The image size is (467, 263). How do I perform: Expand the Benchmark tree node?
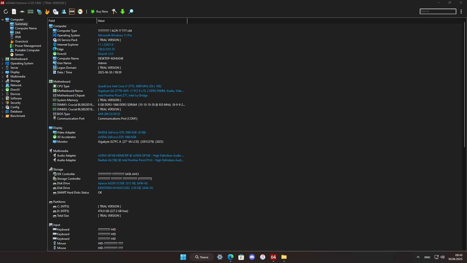[x=3, y=116]
